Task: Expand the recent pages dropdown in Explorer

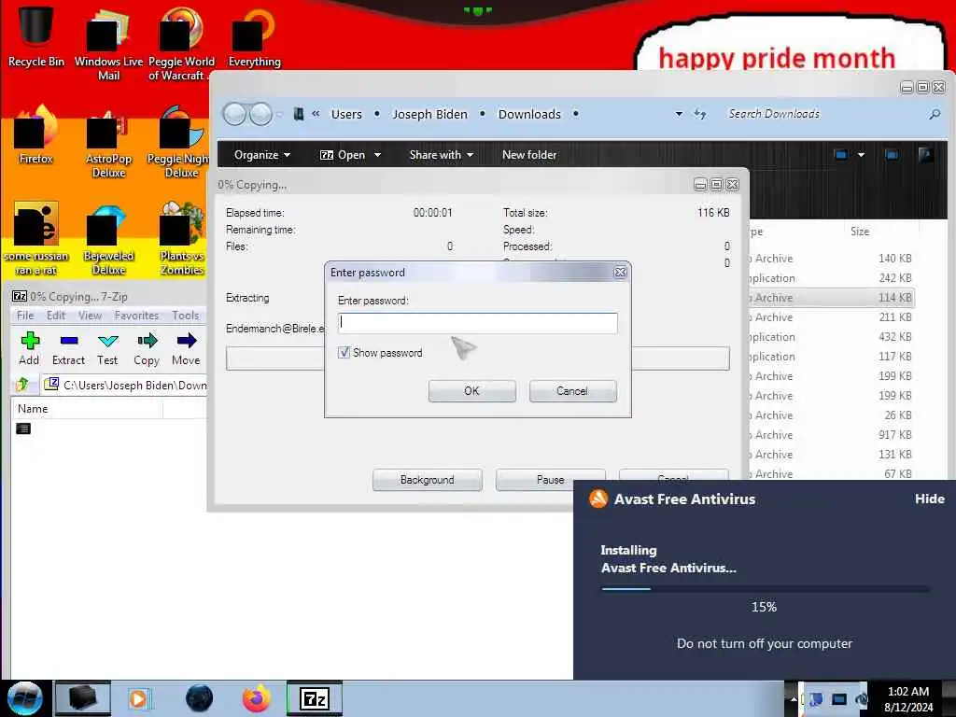Action: (279, 114)
